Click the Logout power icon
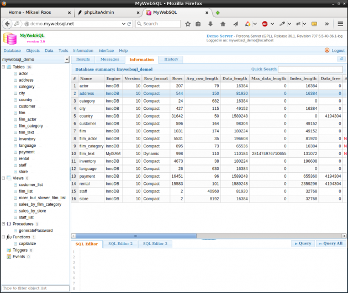This screenshot has height=293, width=348. point(327,50)
